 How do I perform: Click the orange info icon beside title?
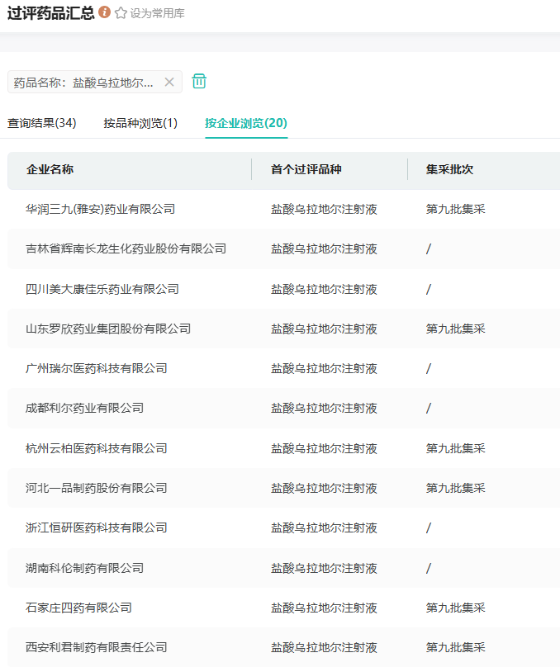(x=104, y=12)
